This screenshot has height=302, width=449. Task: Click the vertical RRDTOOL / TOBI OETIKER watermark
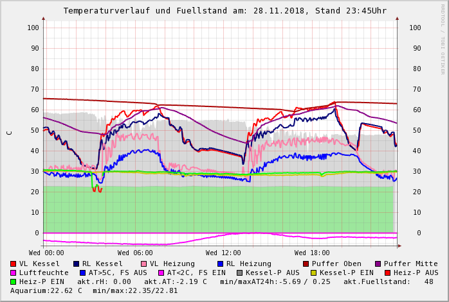443,38
